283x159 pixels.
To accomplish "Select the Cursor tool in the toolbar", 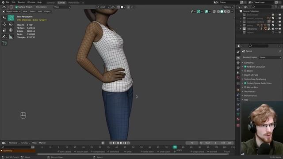I will point(4,18).
